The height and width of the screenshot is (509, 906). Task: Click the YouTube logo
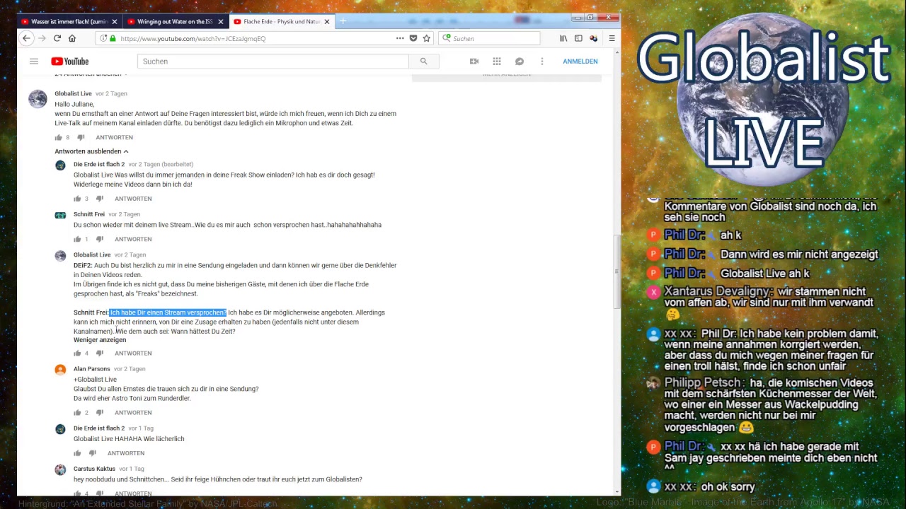coord(70,62)
